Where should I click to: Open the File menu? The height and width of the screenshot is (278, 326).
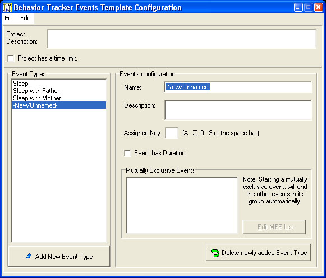pos(9,18)
